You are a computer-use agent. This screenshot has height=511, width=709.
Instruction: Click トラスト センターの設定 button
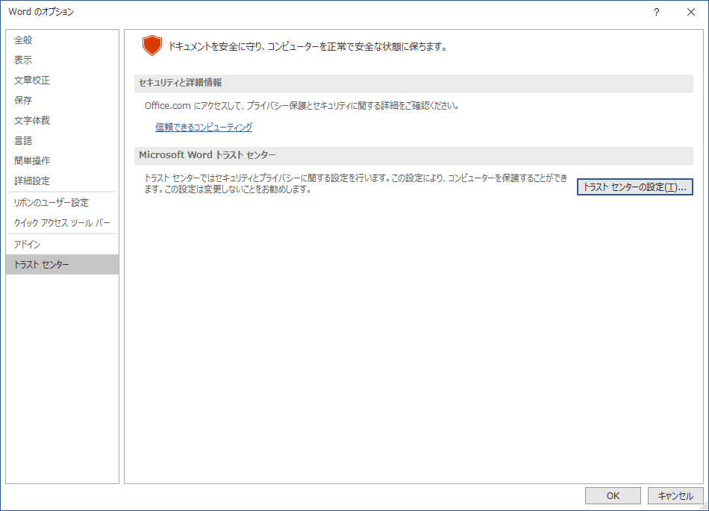(x=634, y=186)
